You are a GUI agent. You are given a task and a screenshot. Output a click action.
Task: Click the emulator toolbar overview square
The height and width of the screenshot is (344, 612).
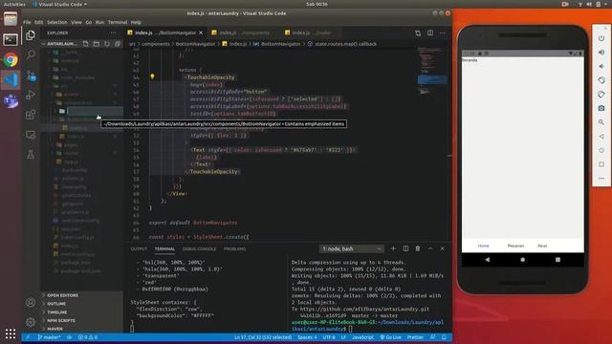[x=601, y=164]
